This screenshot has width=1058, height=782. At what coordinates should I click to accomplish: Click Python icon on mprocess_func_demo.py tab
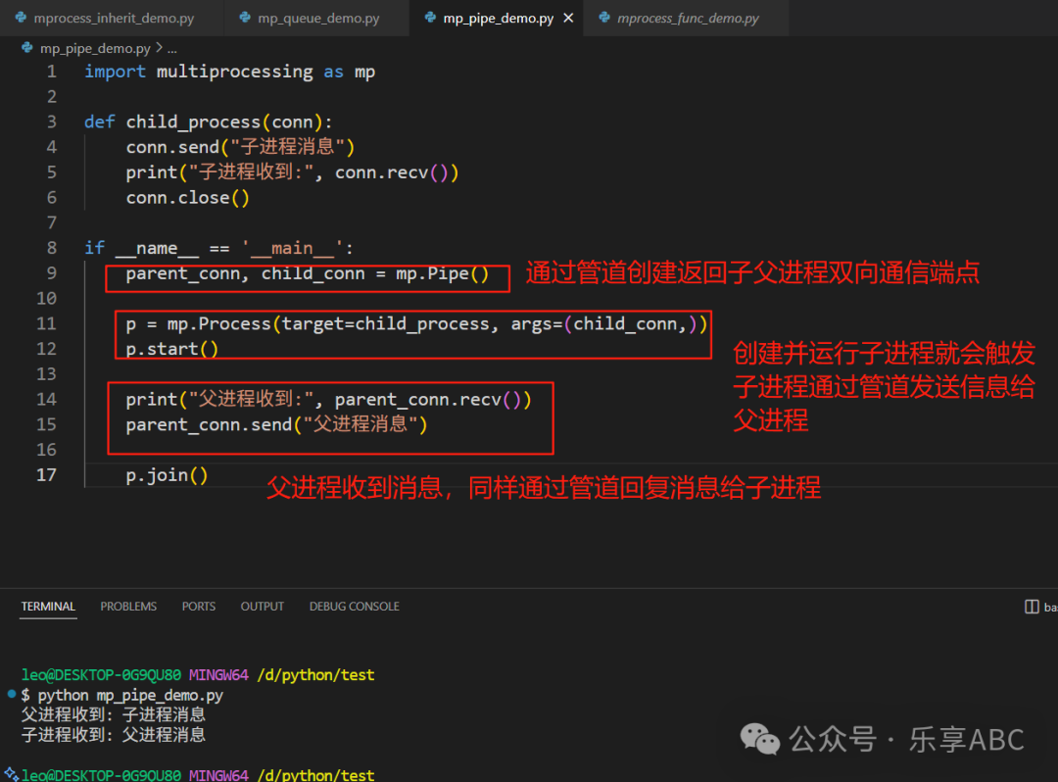coord(604,18)
